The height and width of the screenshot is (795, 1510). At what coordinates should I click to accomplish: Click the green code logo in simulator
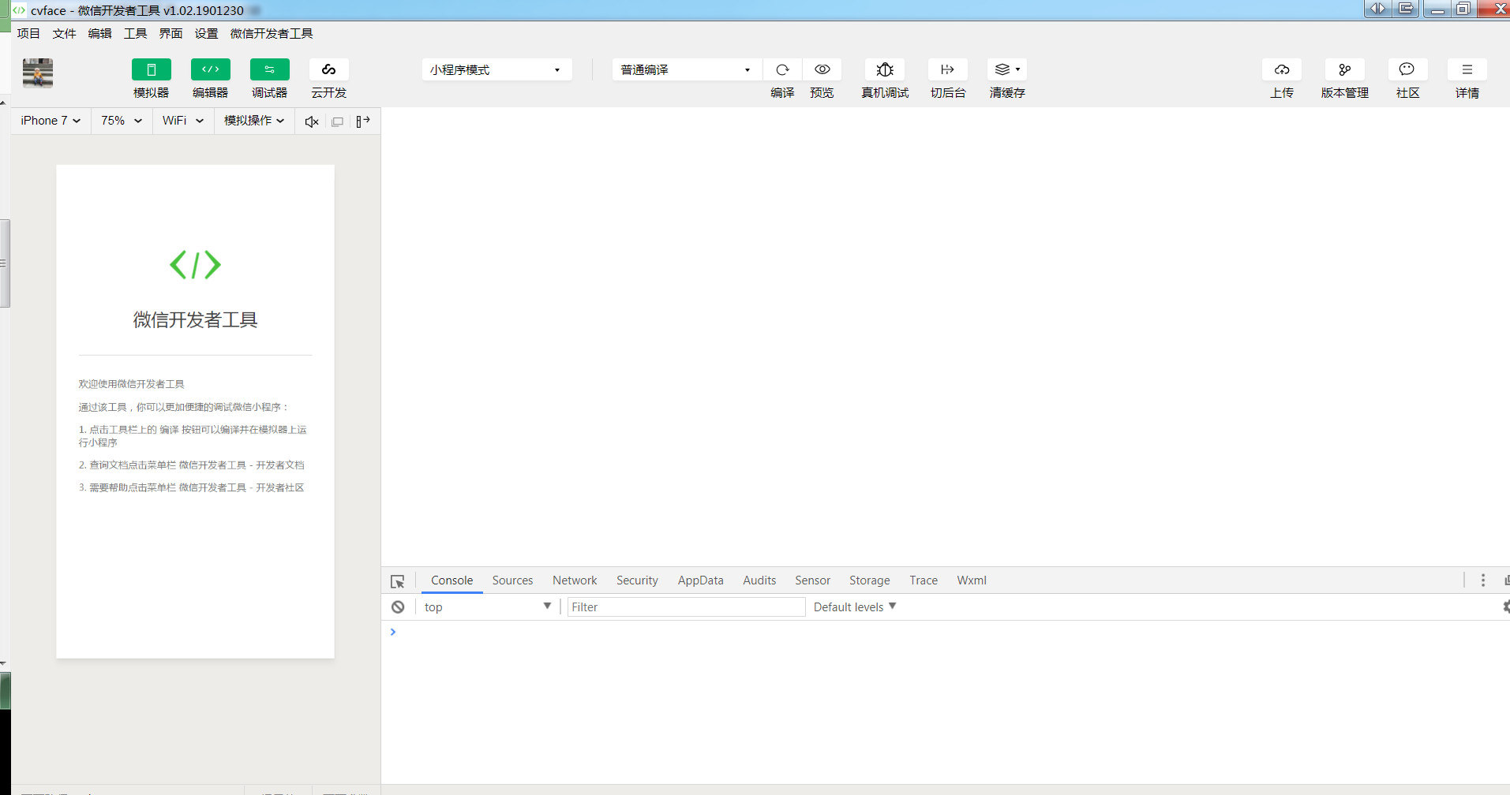pyautogui.click(x=195, y=264)
